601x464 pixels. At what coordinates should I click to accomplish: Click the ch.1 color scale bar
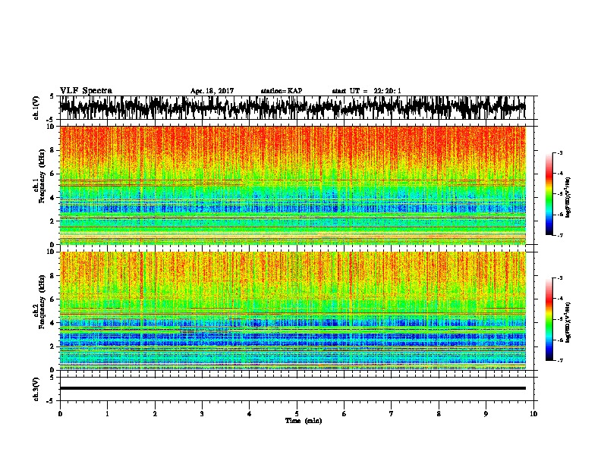[549, 194]
